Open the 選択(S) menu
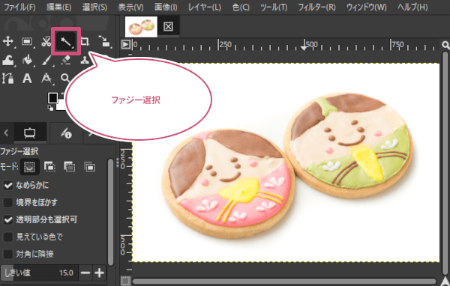The width and height of the screenshot is (450, 286). (x=94, y=7)
